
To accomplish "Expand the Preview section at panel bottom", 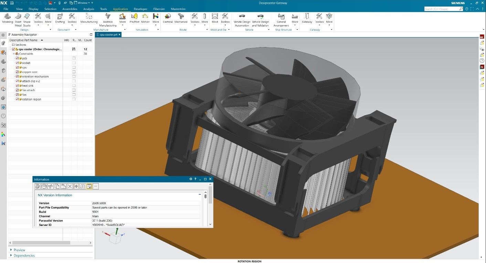I will 12,250.
